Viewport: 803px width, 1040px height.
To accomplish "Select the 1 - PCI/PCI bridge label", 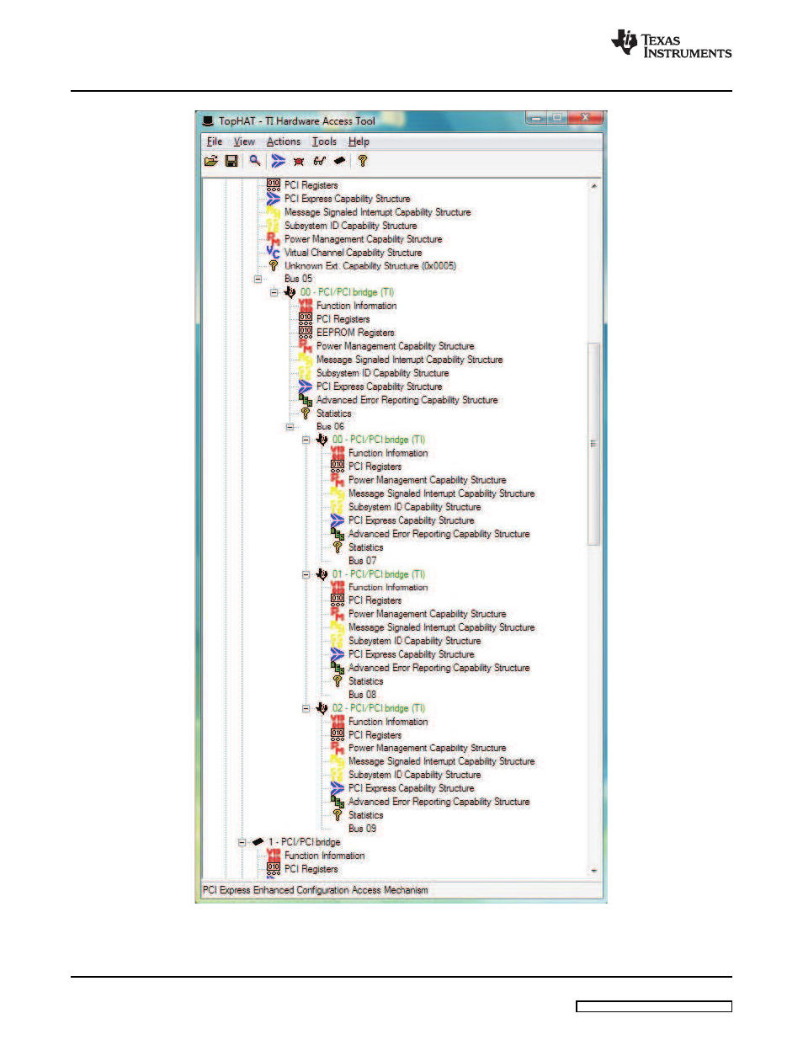I will (x=305, y=842).
